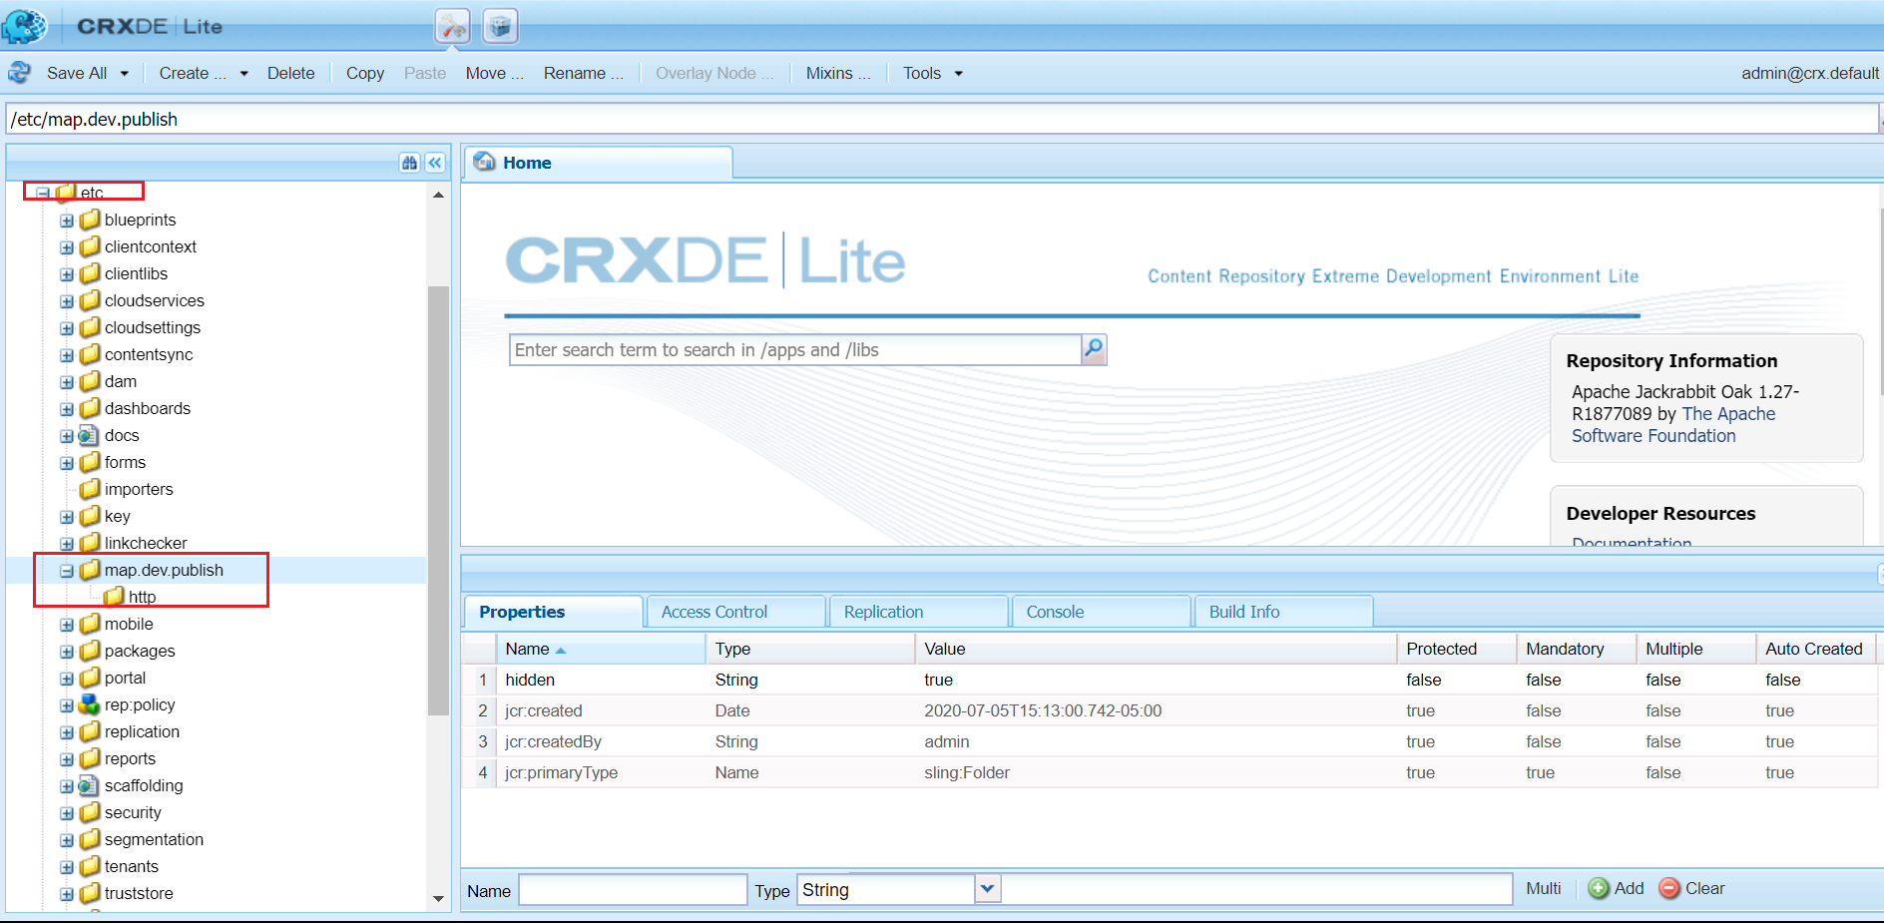The image size is (1884, 923).
Task: Click the CRXDE Lite logo icon
Action: pos(24,25)
